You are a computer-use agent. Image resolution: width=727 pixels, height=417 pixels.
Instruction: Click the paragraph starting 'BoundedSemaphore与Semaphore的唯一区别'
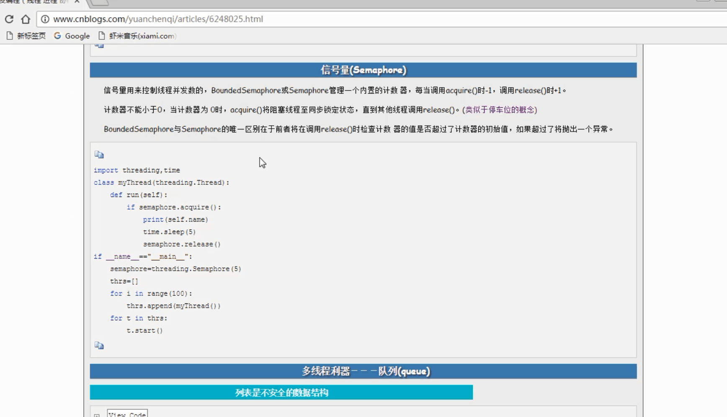click(x=358, y=129)
